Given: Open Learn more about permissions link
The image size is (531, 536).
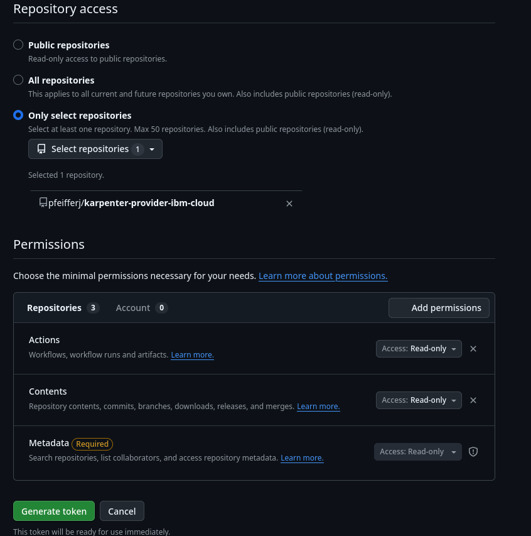Looking at the screenshot, I should tap(323, 276).
